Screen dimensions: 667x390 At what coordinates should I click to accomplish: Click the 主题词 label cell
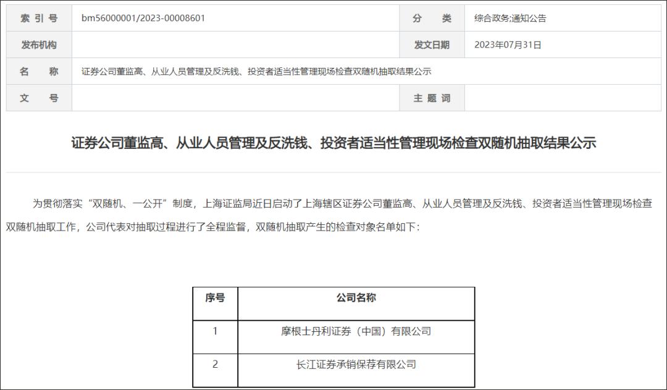pos(432,98)
